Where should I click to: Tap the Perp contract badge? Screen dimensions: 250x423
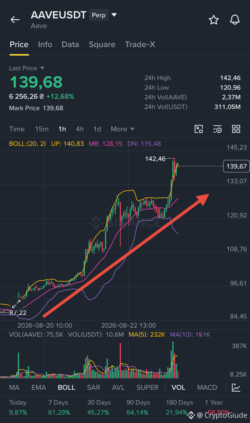point(98,15)
